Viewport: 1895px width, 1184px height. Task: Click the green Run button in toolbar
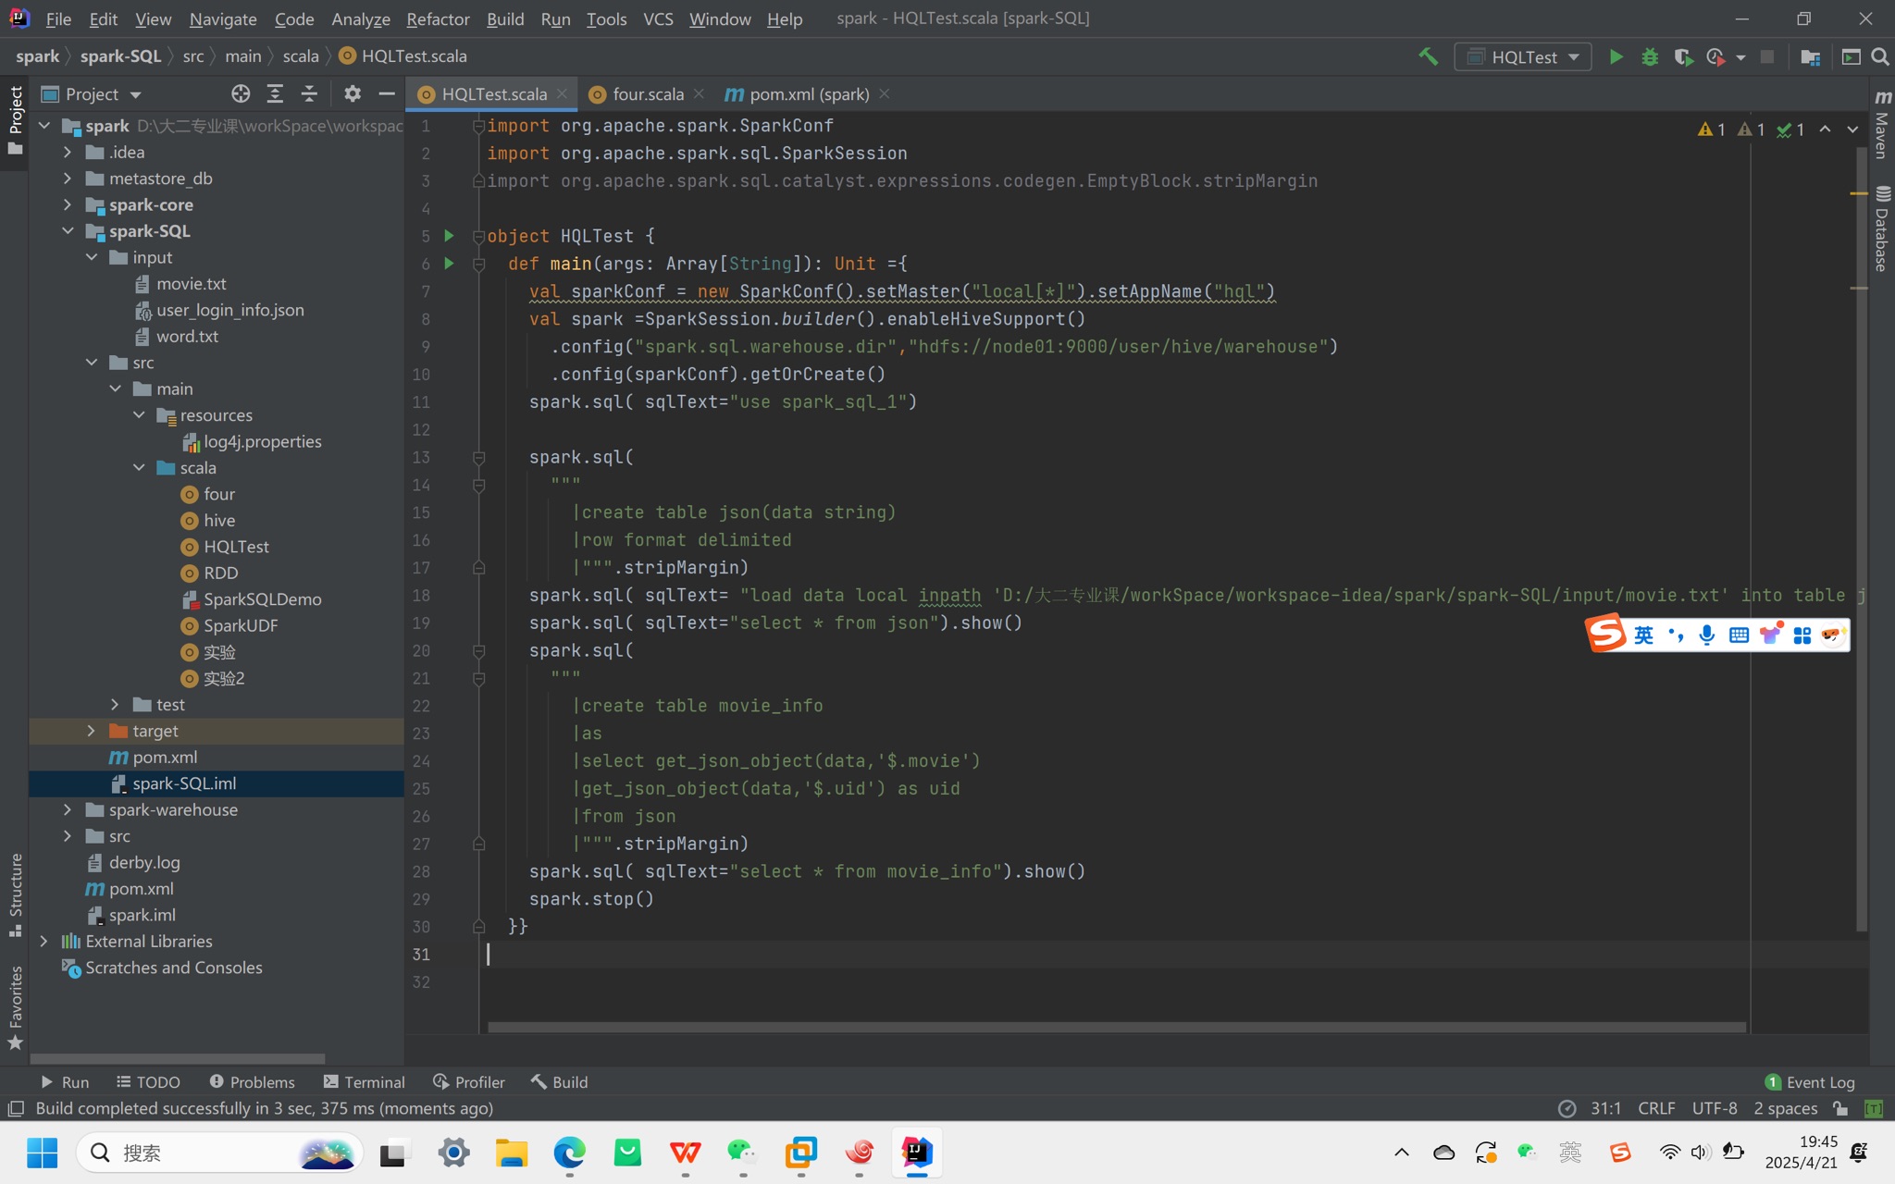[x=1616, y=57]
